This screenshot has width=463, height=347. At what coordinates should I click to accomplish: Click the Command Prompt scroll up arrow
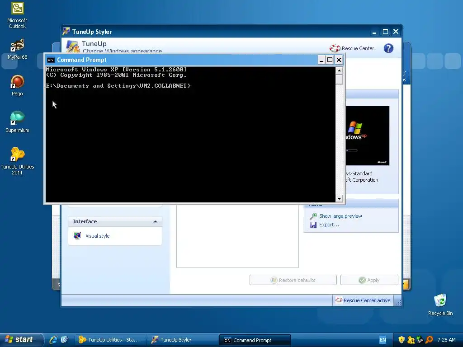(339, 70)
